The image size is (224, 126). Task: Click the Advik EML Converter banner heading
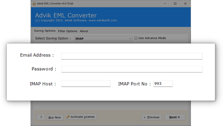tap(66, 15)
